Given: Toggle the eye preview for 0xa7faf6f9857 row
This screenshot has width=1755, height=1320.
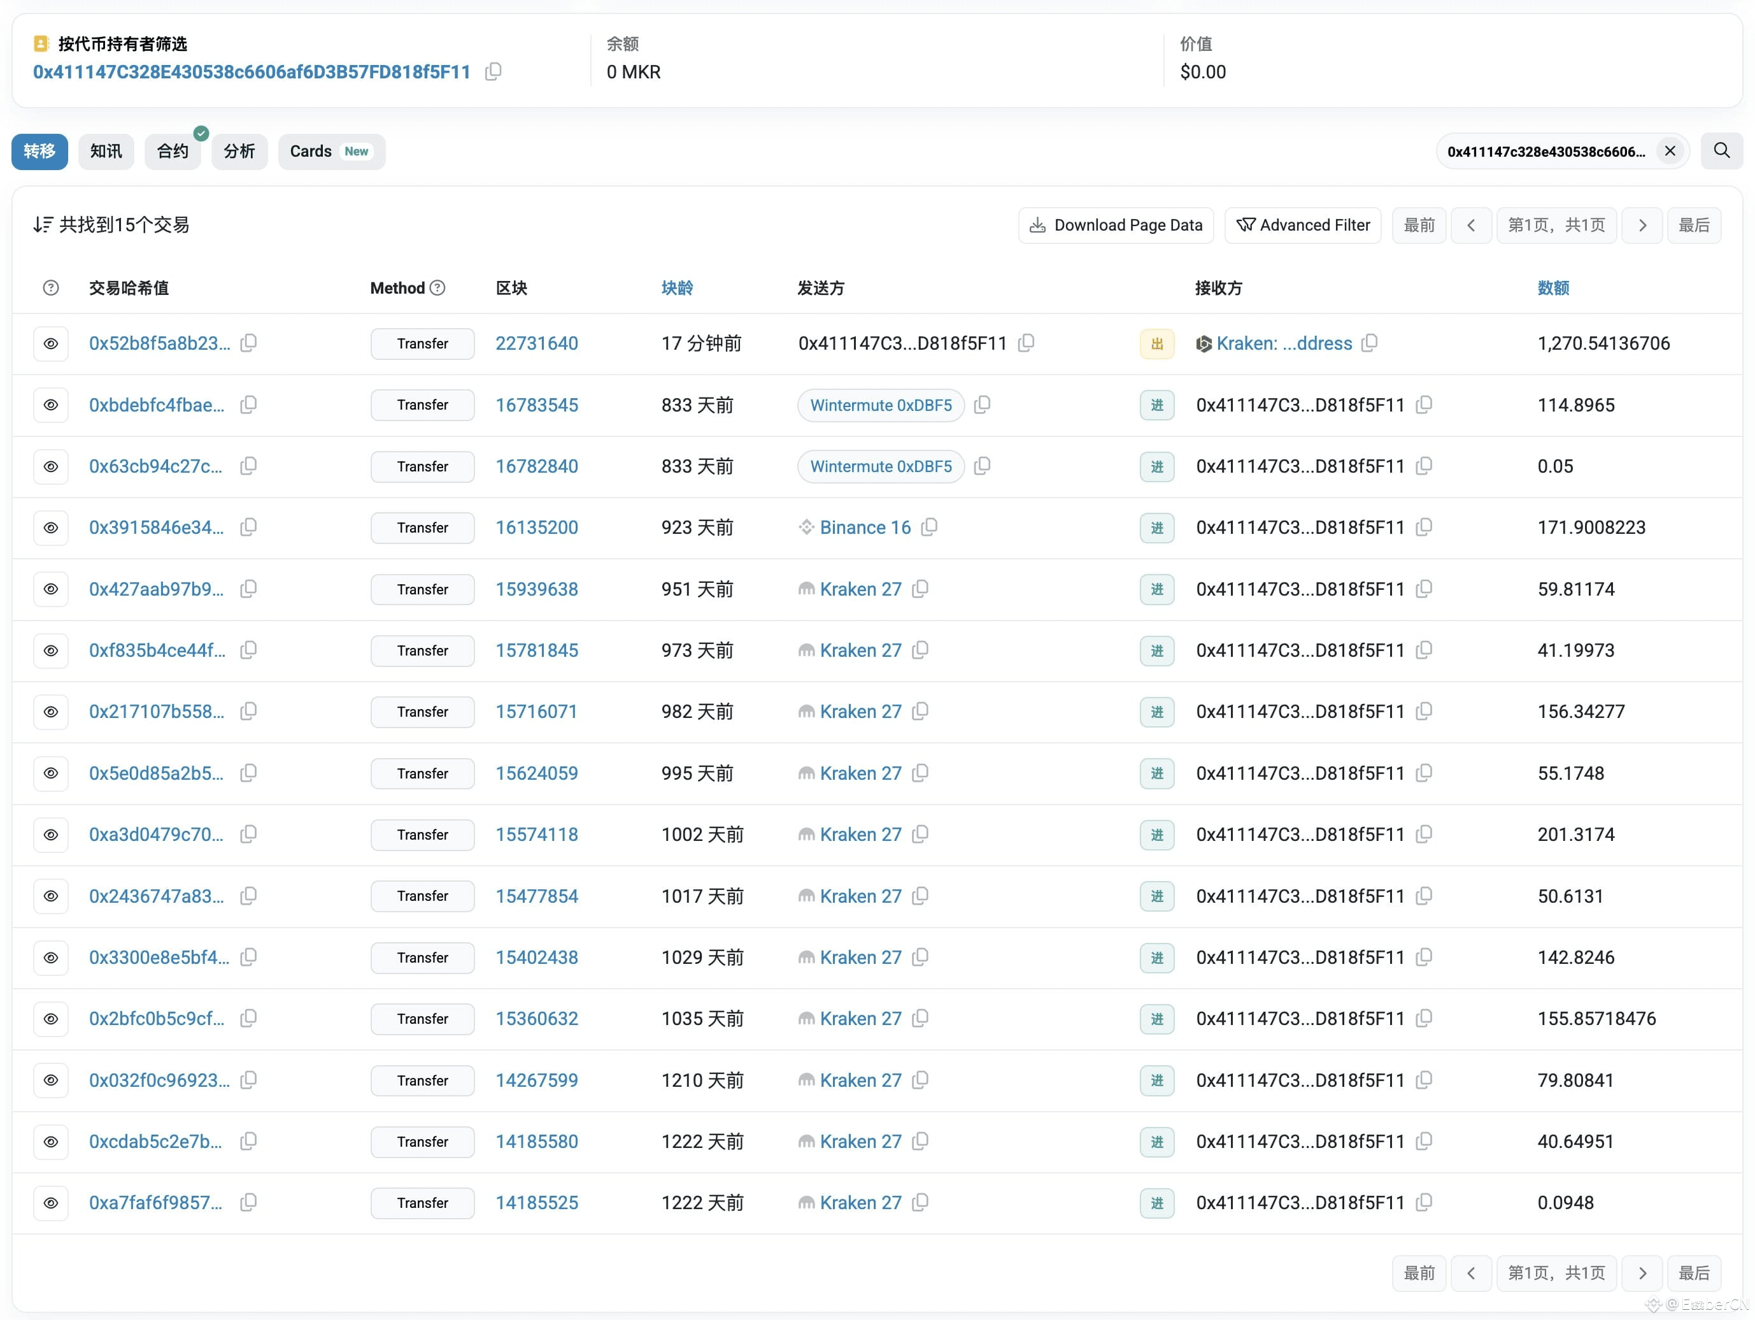Looking at the screenshot, I should pyautogui.click(x=51, y=1203).
